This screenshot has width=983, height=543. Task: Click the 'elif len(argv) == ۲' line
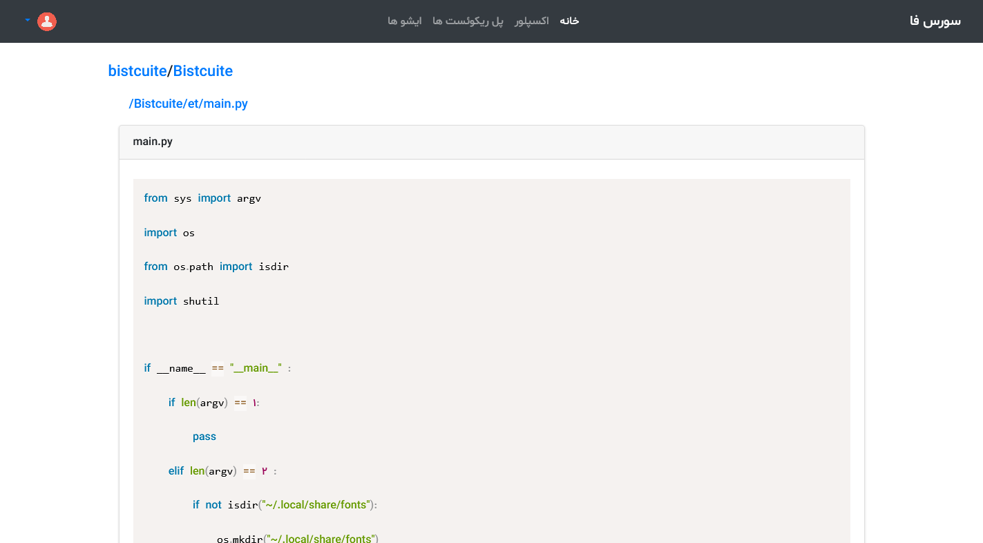click(222, 471)
